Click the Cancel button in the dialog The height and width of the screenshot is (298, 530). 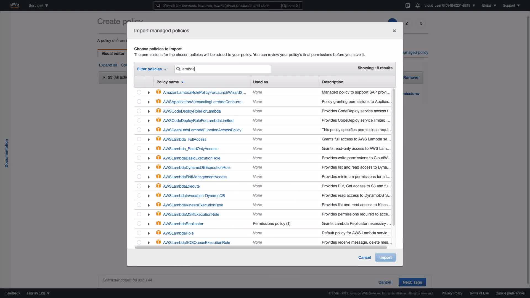[x=364, y=257]
